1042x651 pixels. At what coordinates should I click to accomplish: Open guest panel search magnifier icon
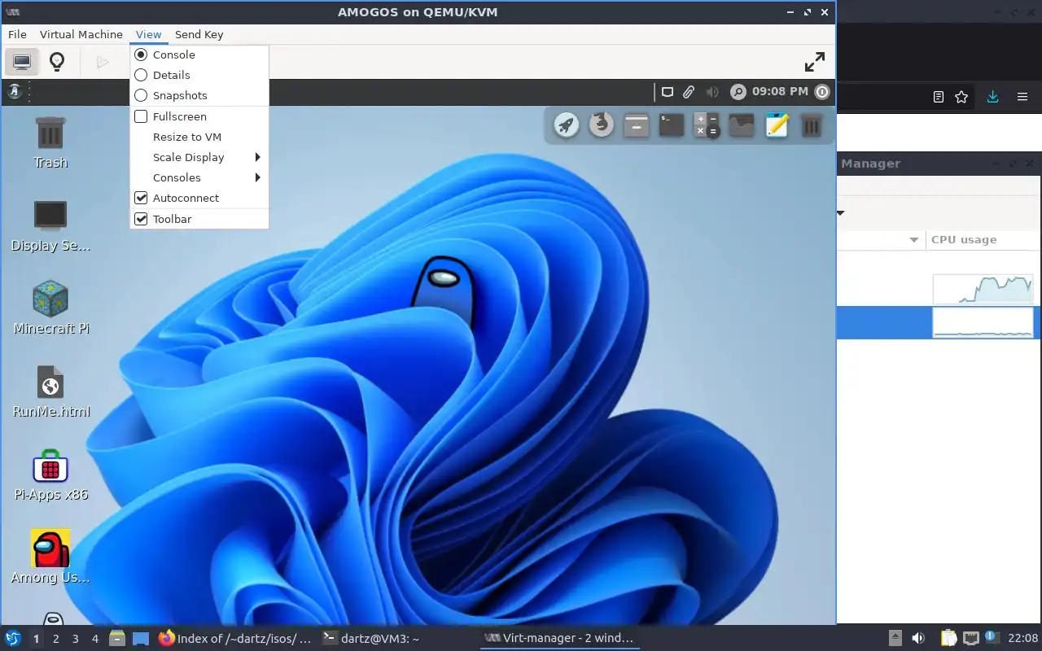[738, 92]
